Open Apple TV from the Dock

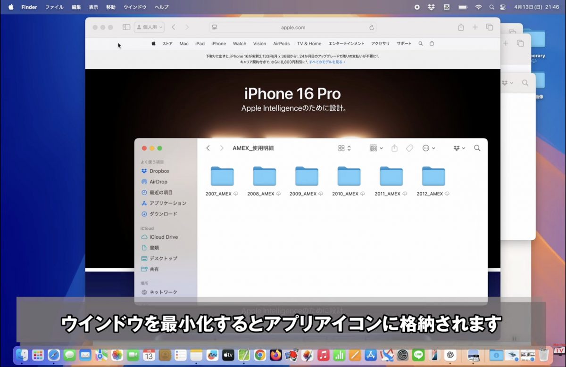point(228,355)
